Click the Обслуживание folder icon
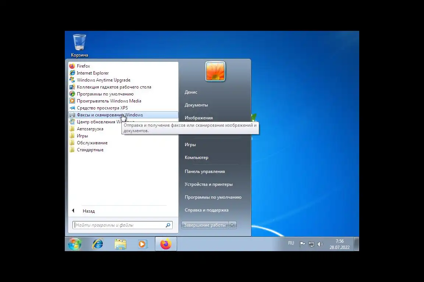The height and width of the screenshot is (282, 424). (x=72, y=143)
